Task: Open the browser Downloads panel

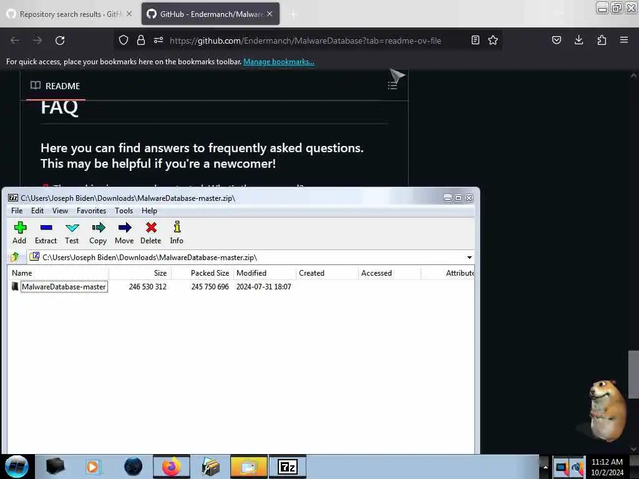Action: tap(578, 40)
